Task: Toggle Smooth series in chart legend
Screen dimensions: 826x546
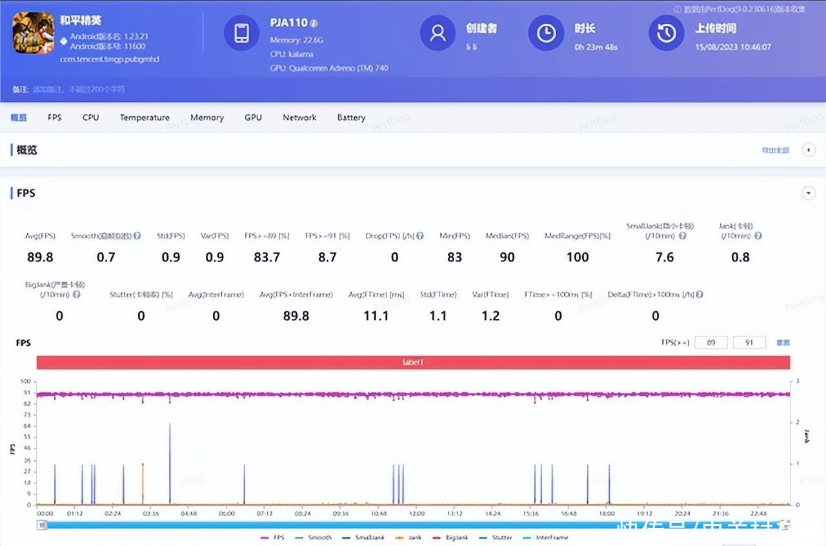Action: pos(313,538)
